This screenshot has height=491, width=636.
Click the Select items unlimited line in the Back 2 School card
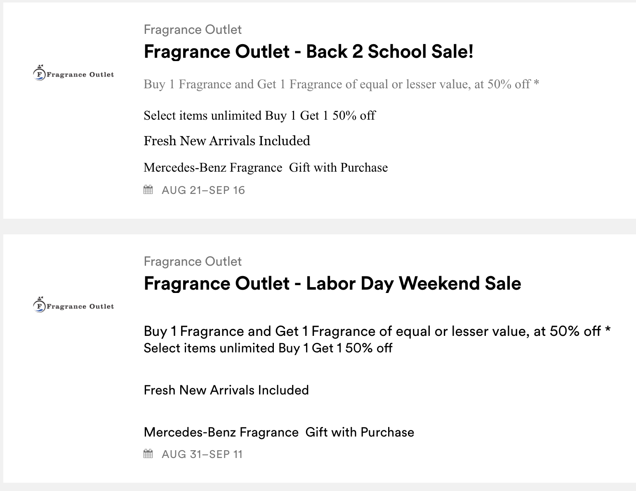pyautogui.click(x=259, y=116)
